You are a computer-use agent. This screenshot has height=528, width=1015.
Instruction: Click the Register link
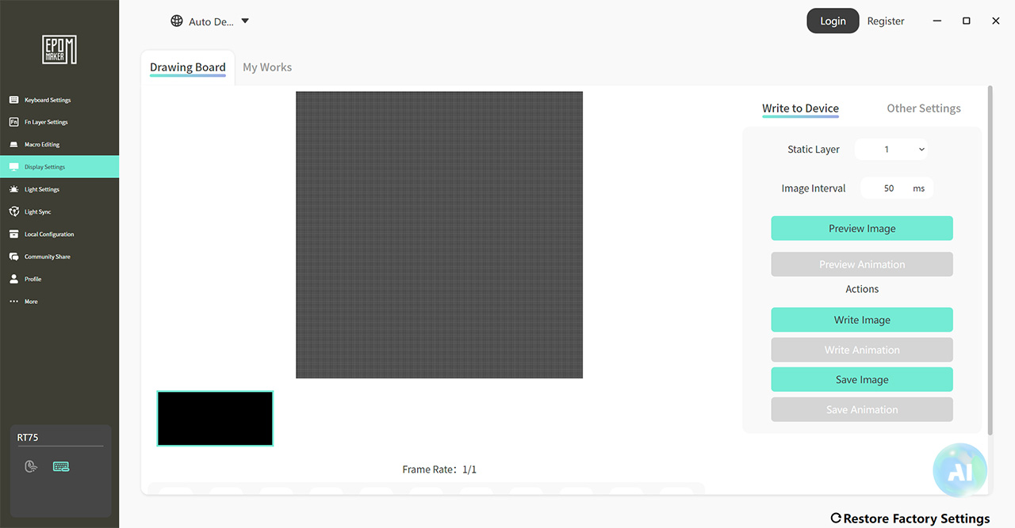(x=886, y=21)
